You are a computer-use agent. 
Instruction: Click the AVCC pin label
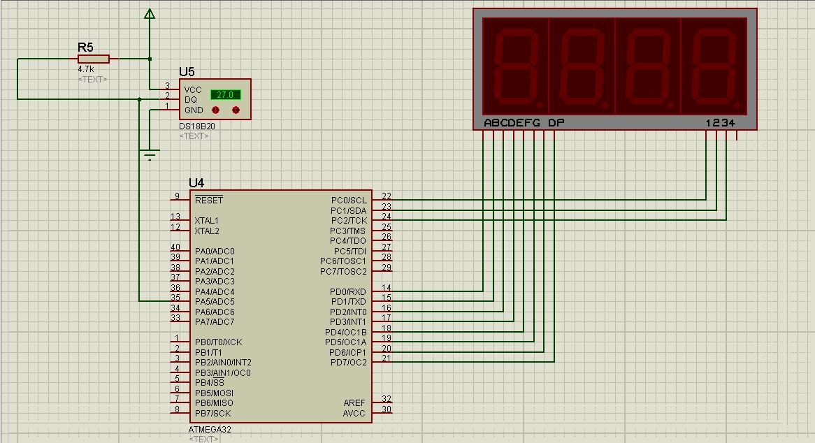(354, 414)
